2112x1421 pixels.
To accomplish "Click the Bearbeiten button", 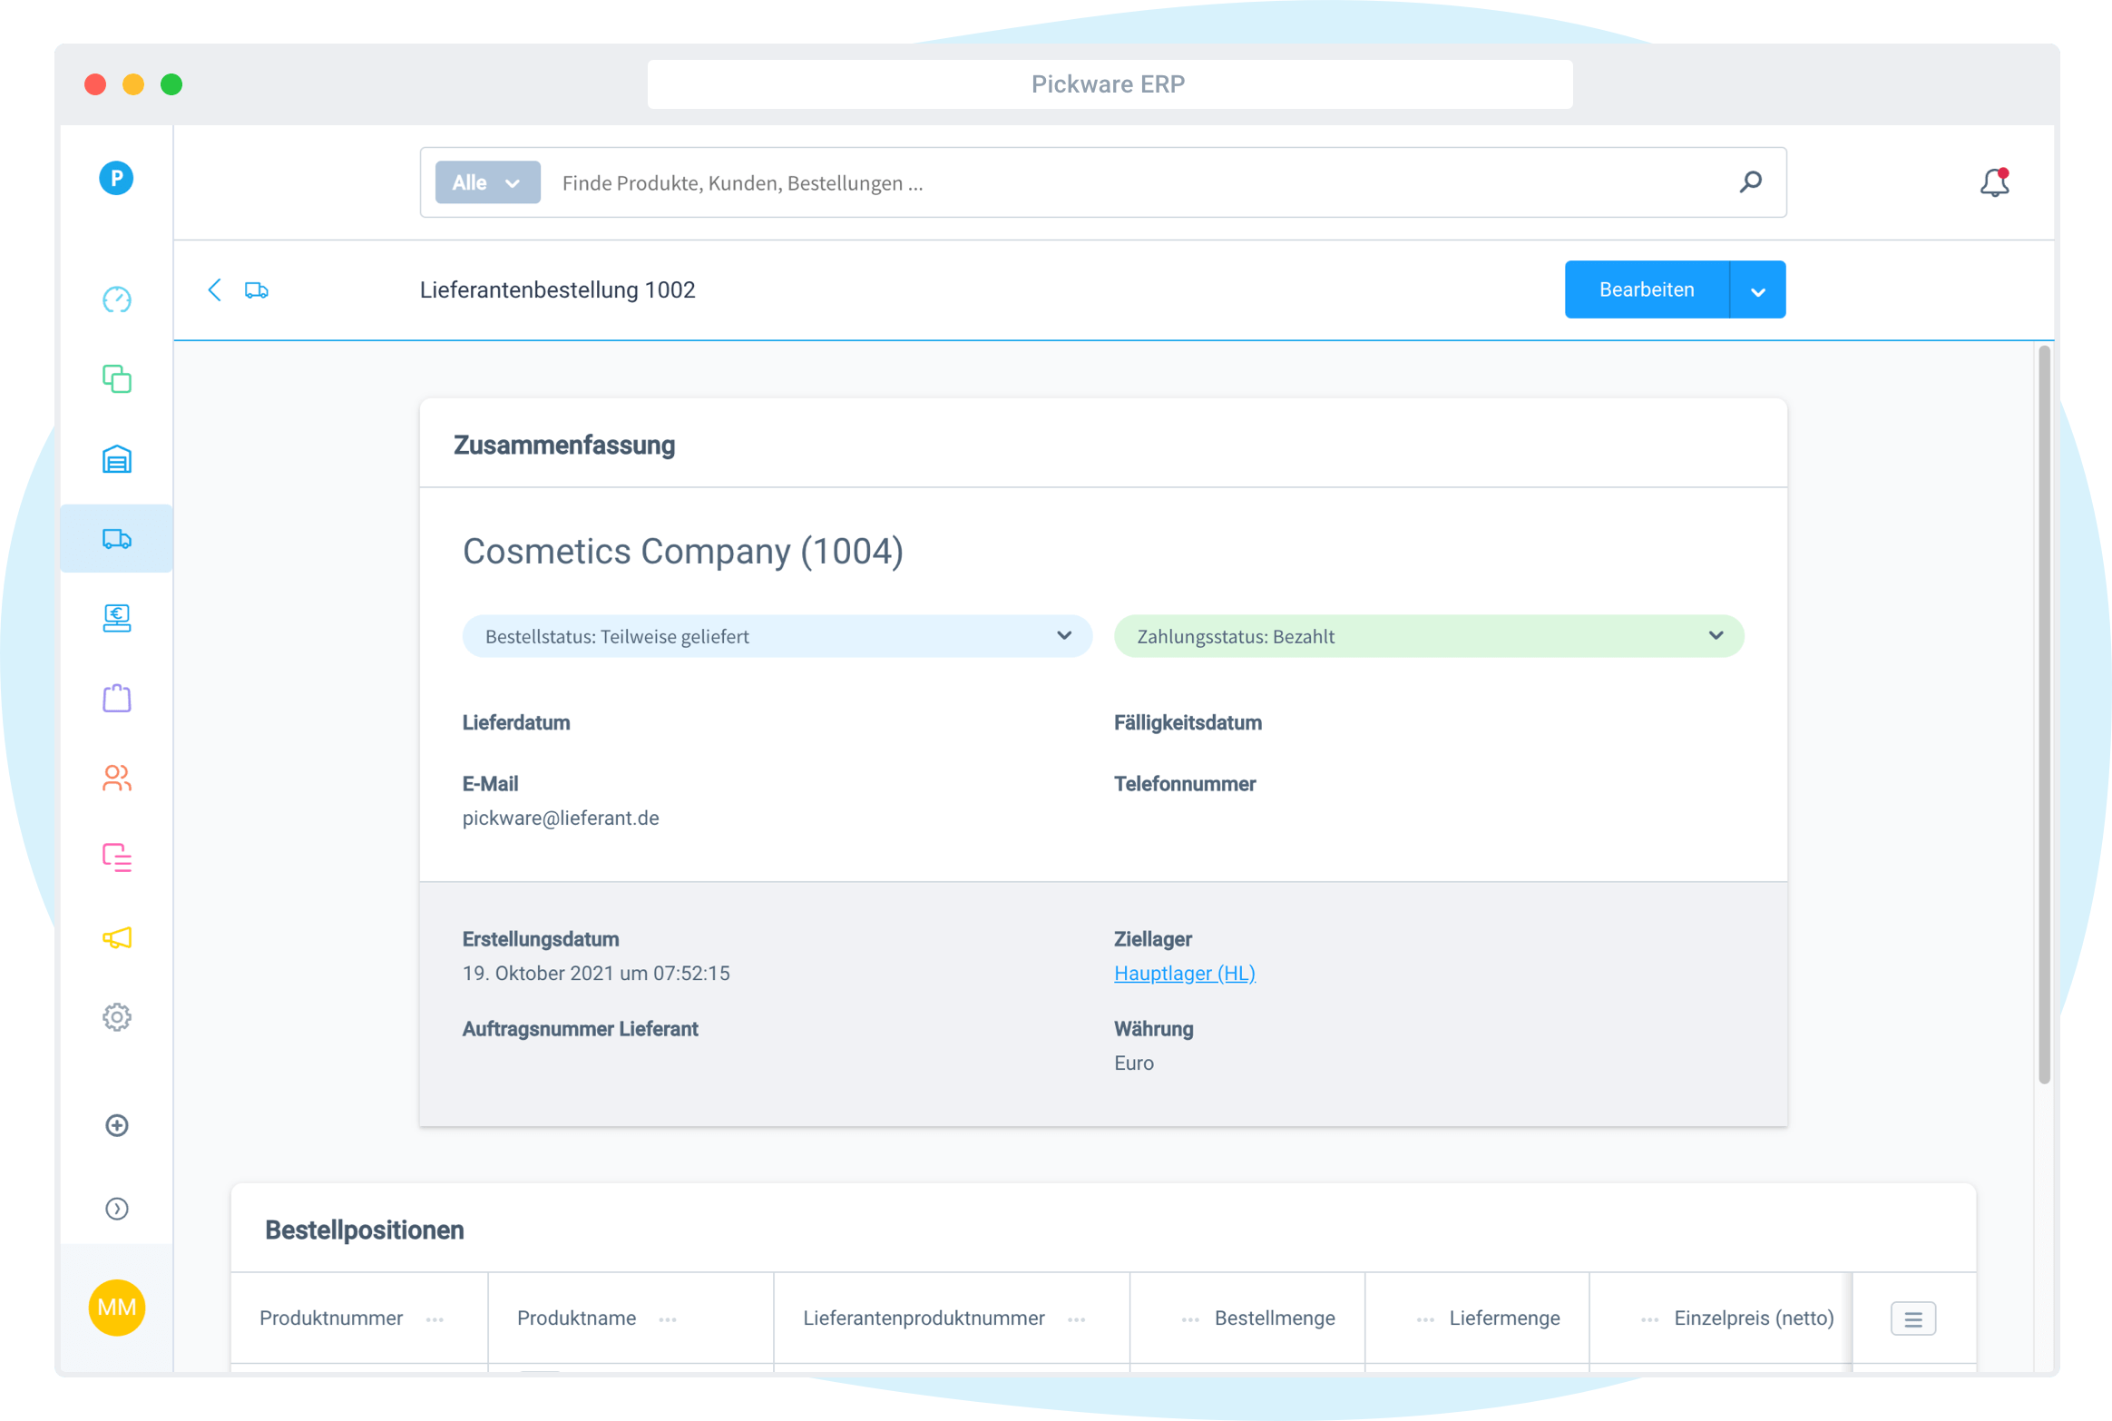I will (x=1647, y=289).
